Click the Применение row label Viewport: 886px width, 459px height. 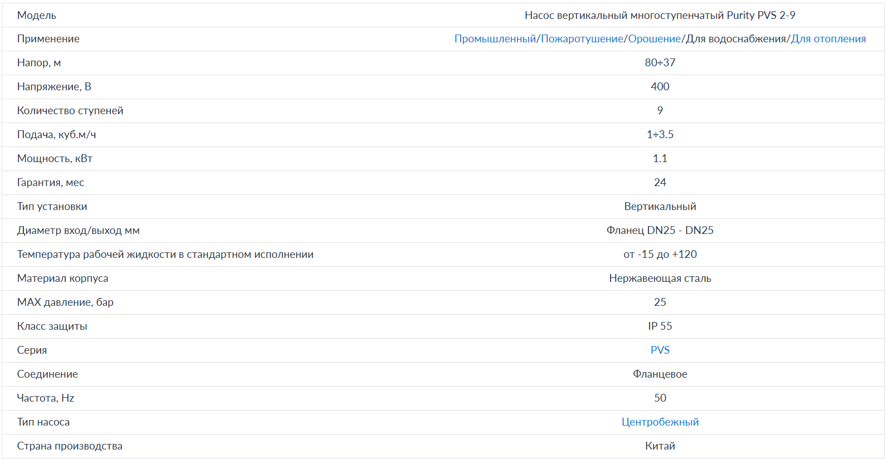coord(49,39)
